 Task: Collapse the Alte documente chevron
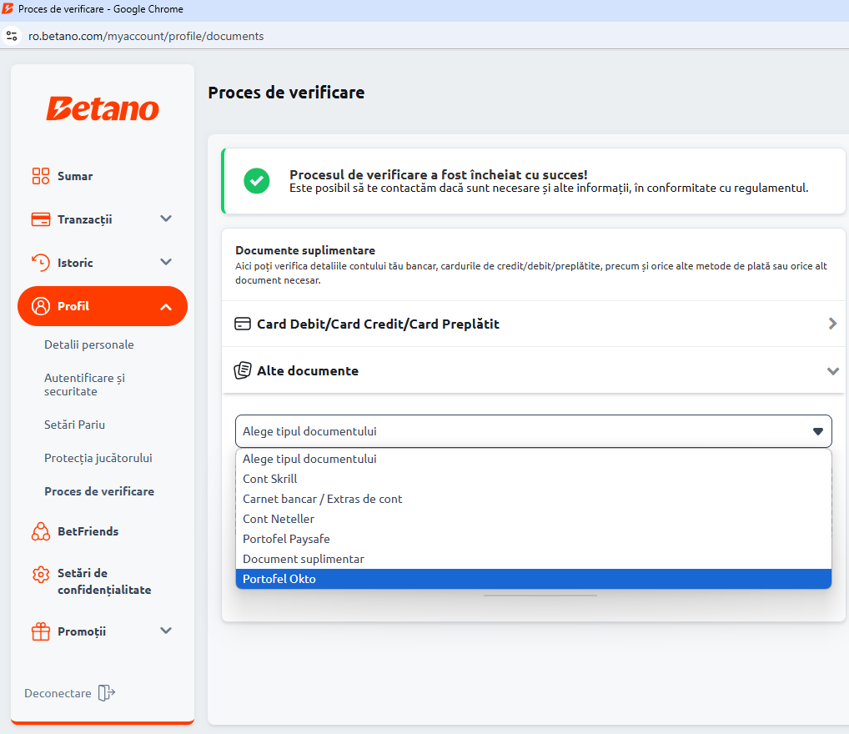tap(833, 371)
